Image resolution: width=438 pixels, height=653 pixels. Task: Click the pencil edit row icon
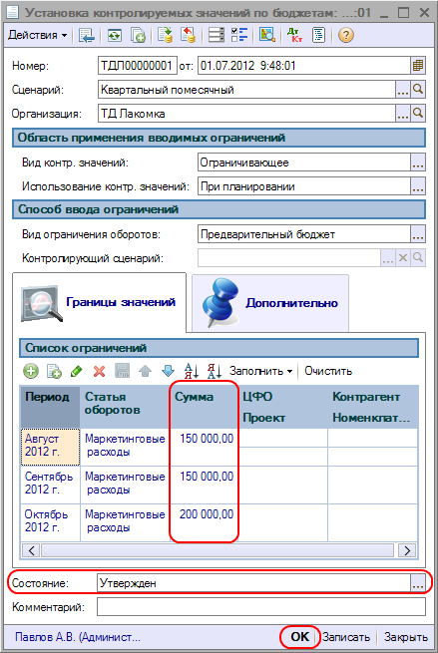[76, 371]
